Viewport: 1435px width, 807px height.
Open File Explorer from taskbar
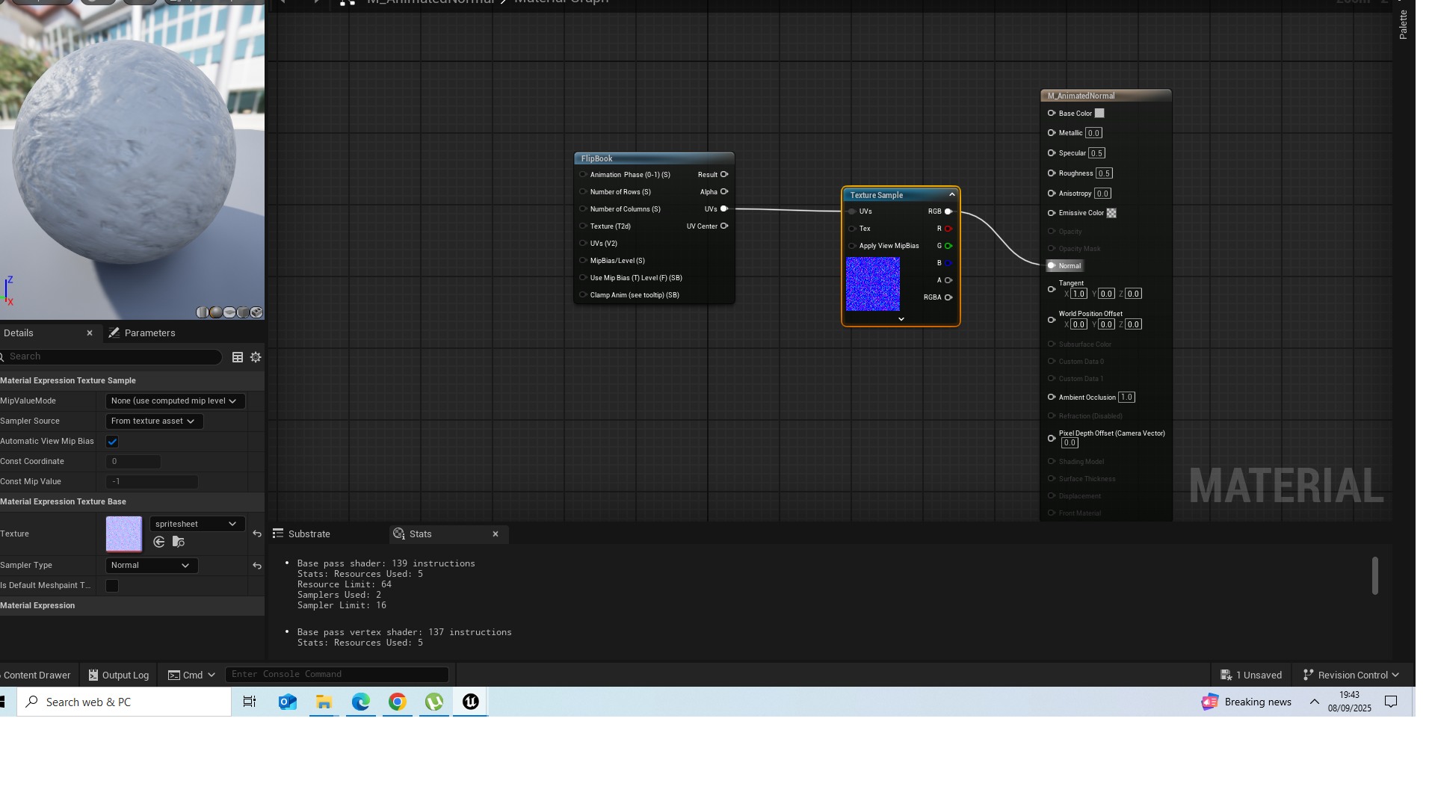(324, 702)
